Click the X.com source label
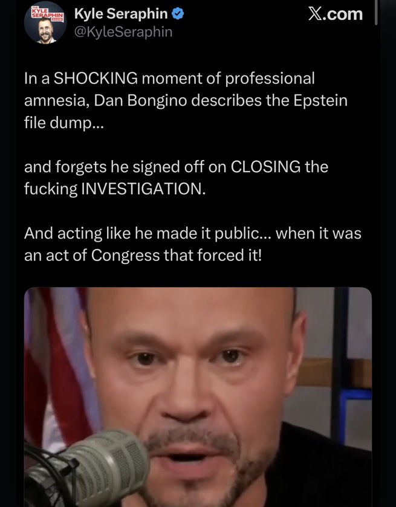396x507 pixels. pos(336,15)
